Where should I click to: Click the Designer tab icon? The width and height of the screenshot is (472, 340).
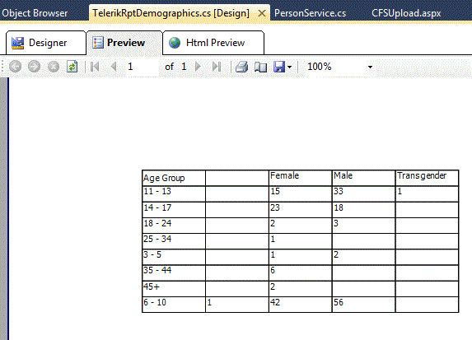(17, 43)
